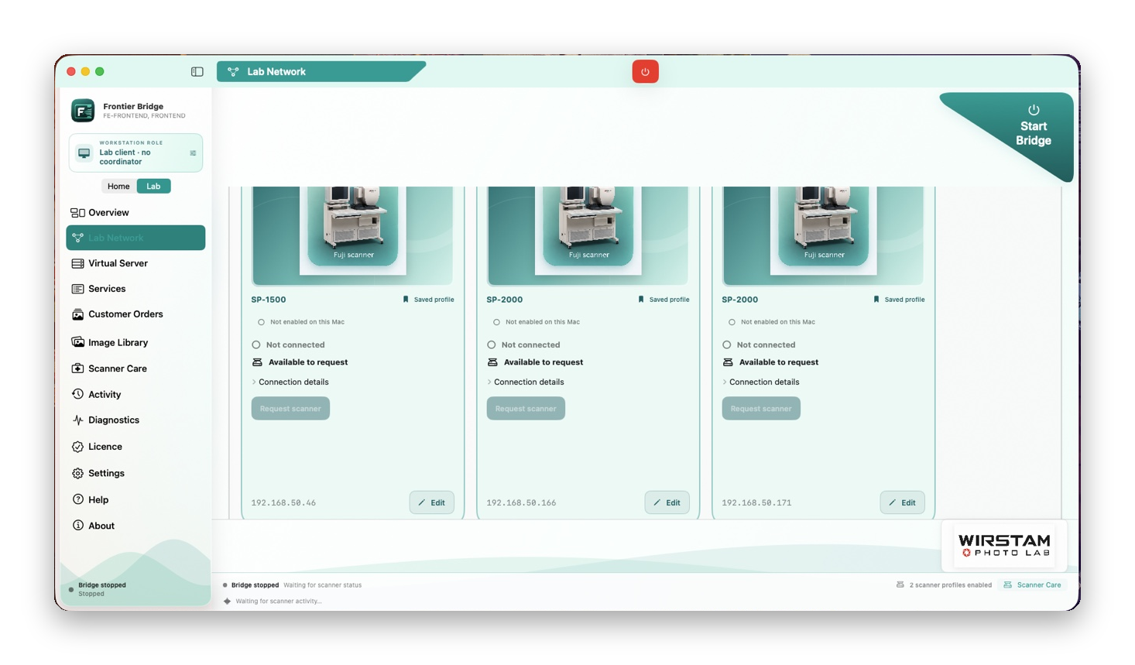The width and height of the screenshot is (1135, 665).
Task: Click the red power button in the title bar
Action: pyautogui.click(x=645, y=71)
